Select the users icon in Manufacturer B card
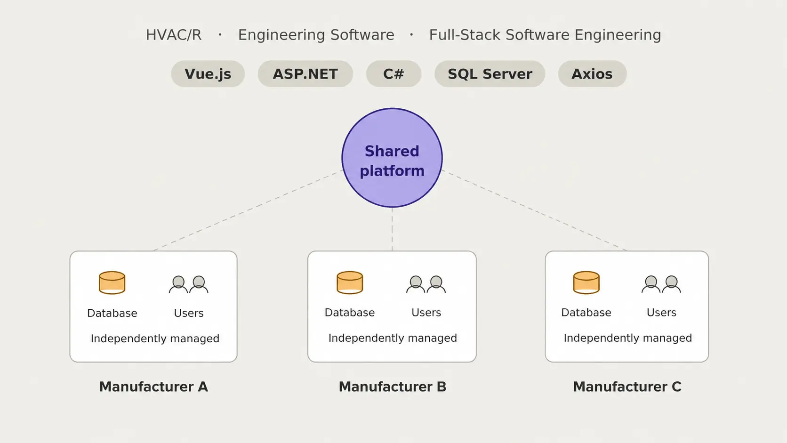The height and width of the screenshot is (443, 787). pos(426,284)
